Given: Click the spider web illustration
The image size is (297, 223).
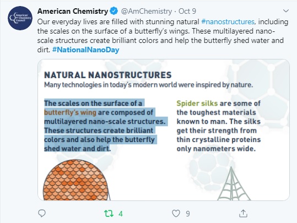Looking at the screenshot, I should [234, 183].
